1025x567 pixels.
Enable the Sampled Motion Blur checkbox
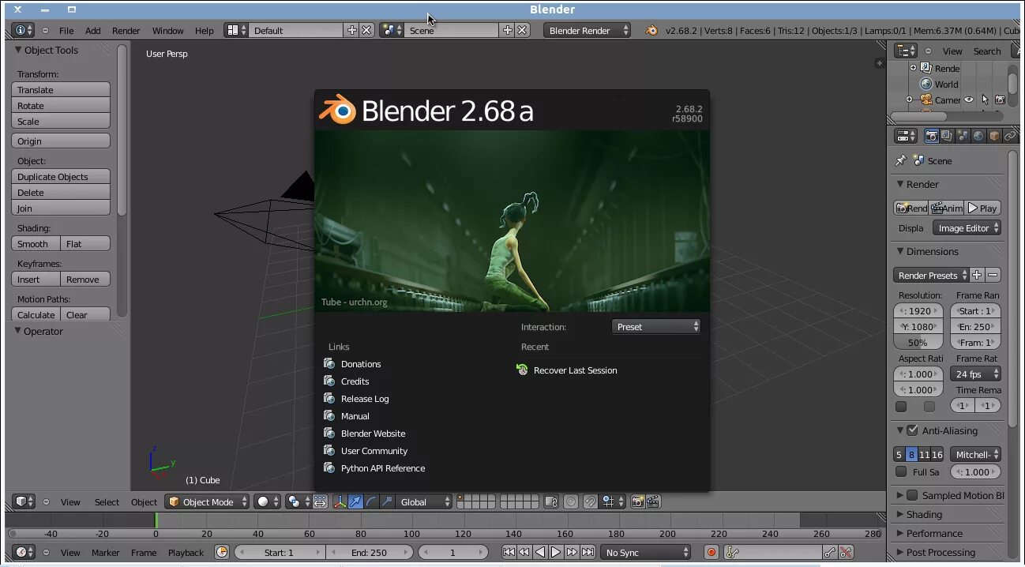(912, 495)
